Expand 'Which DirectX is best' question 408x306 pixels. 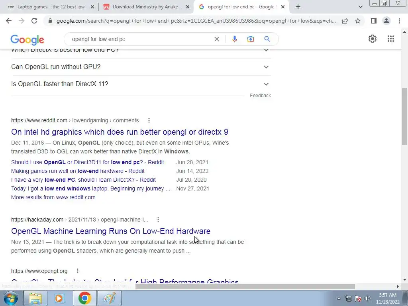coord(141,51)
